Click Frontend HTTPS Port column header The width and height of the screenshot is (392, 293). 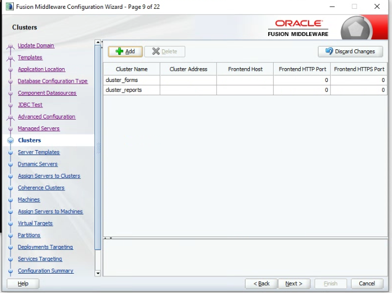click(359, 69)
